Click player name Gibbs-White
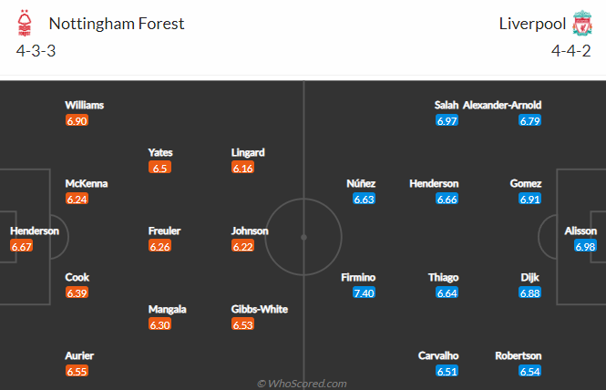 (x=260, y=309)
